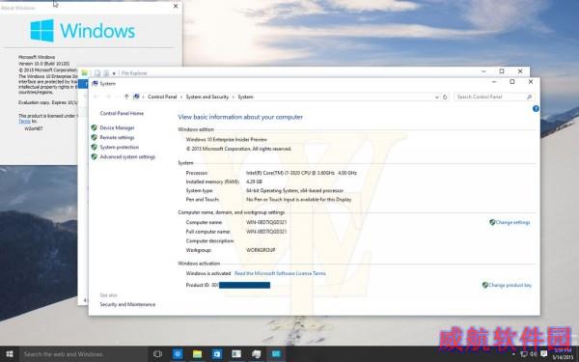The width and height of the screenshot is (579, 362).
Task: Open Task View from the taskbar
Action: pos(157,354)
